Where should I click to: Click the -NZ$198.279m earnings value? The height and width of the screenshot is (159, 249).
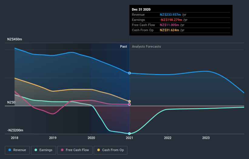point(171,20)
